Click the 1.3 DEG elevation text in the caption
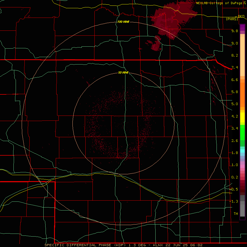The width and height of the screenshot is (247, 247). pos(137,245)
